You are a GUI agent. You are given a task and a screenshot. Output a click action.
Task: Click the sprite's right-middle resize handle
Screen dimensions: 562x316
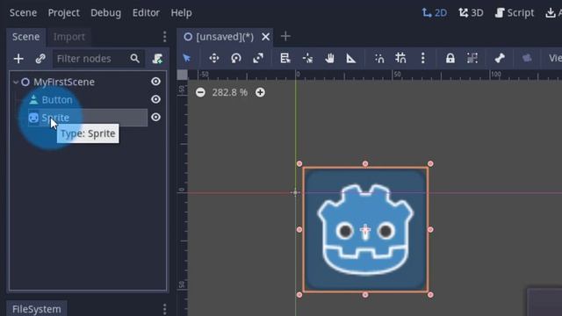point(430,230)
